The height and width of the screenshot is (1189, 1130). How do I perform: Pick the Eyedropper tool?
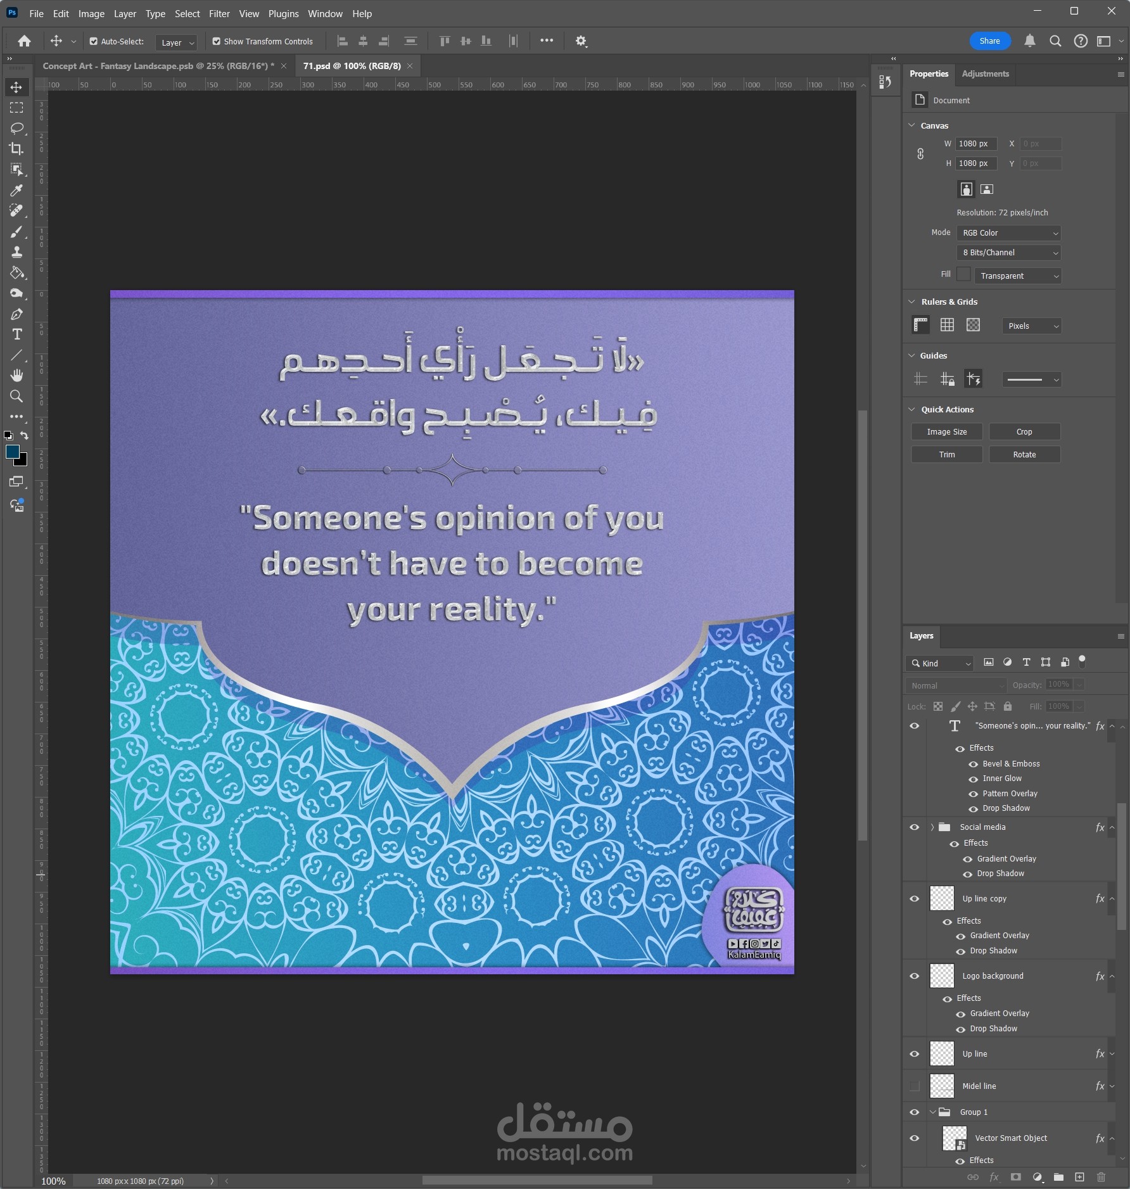coord(16,190)
